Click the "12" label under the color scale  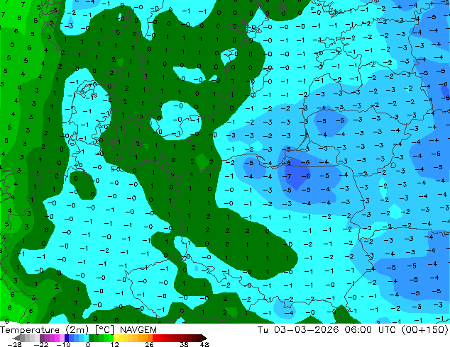(x=115, y=344)
